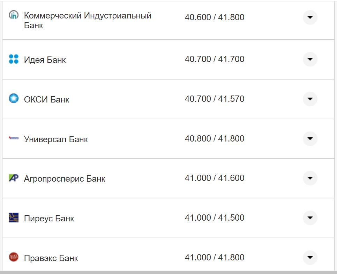Expand the Пиреус Банк row

pyautogui.click(x=310, y=218)
